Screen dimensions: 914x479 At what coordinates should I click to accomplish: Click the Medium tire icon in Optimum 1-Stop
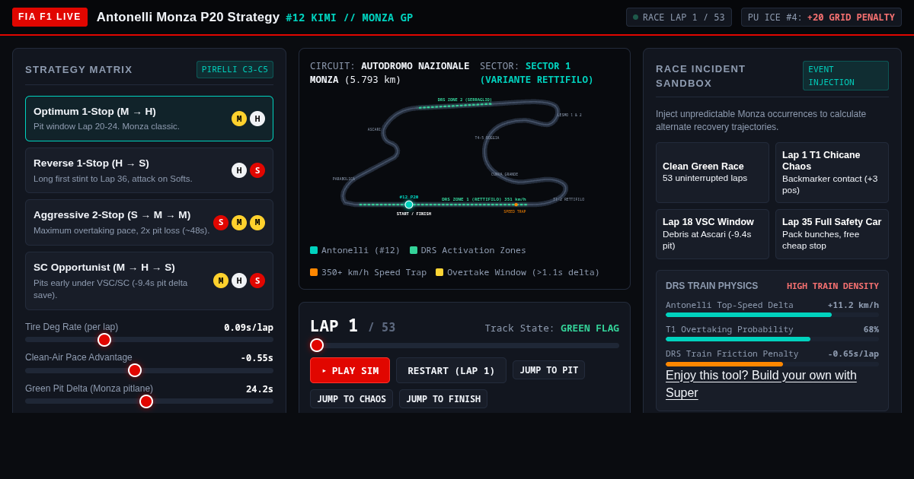coord(239,119)
